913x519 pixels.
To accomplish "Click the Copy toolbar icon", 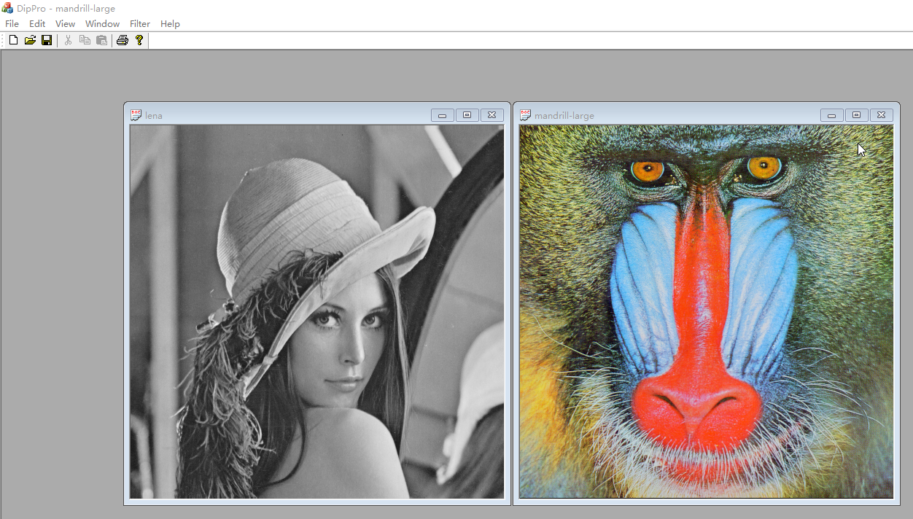I will [85, 40].
